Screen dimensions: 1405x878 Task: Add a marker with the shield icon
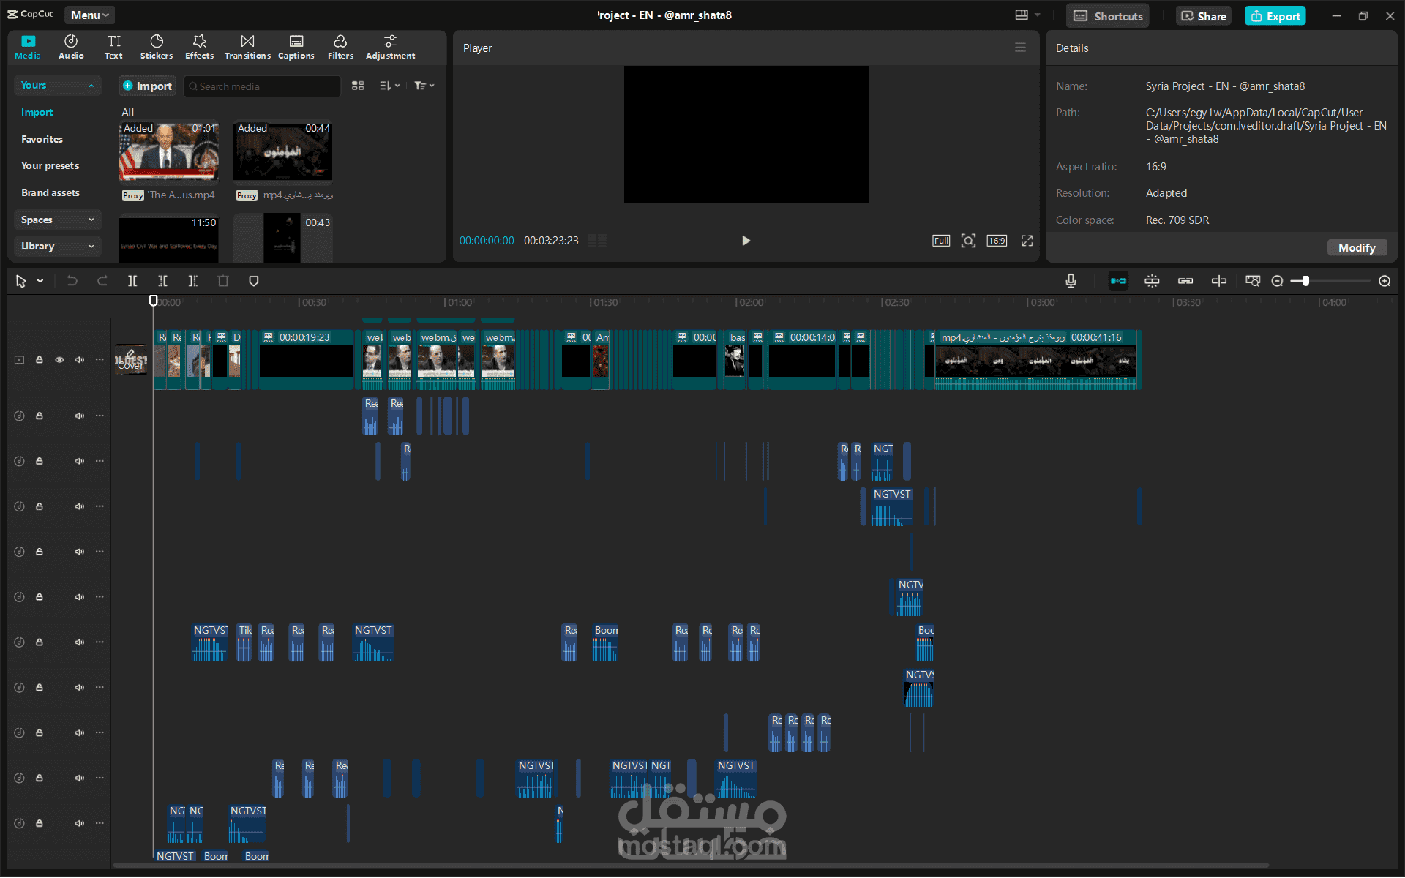pos(254,281)
